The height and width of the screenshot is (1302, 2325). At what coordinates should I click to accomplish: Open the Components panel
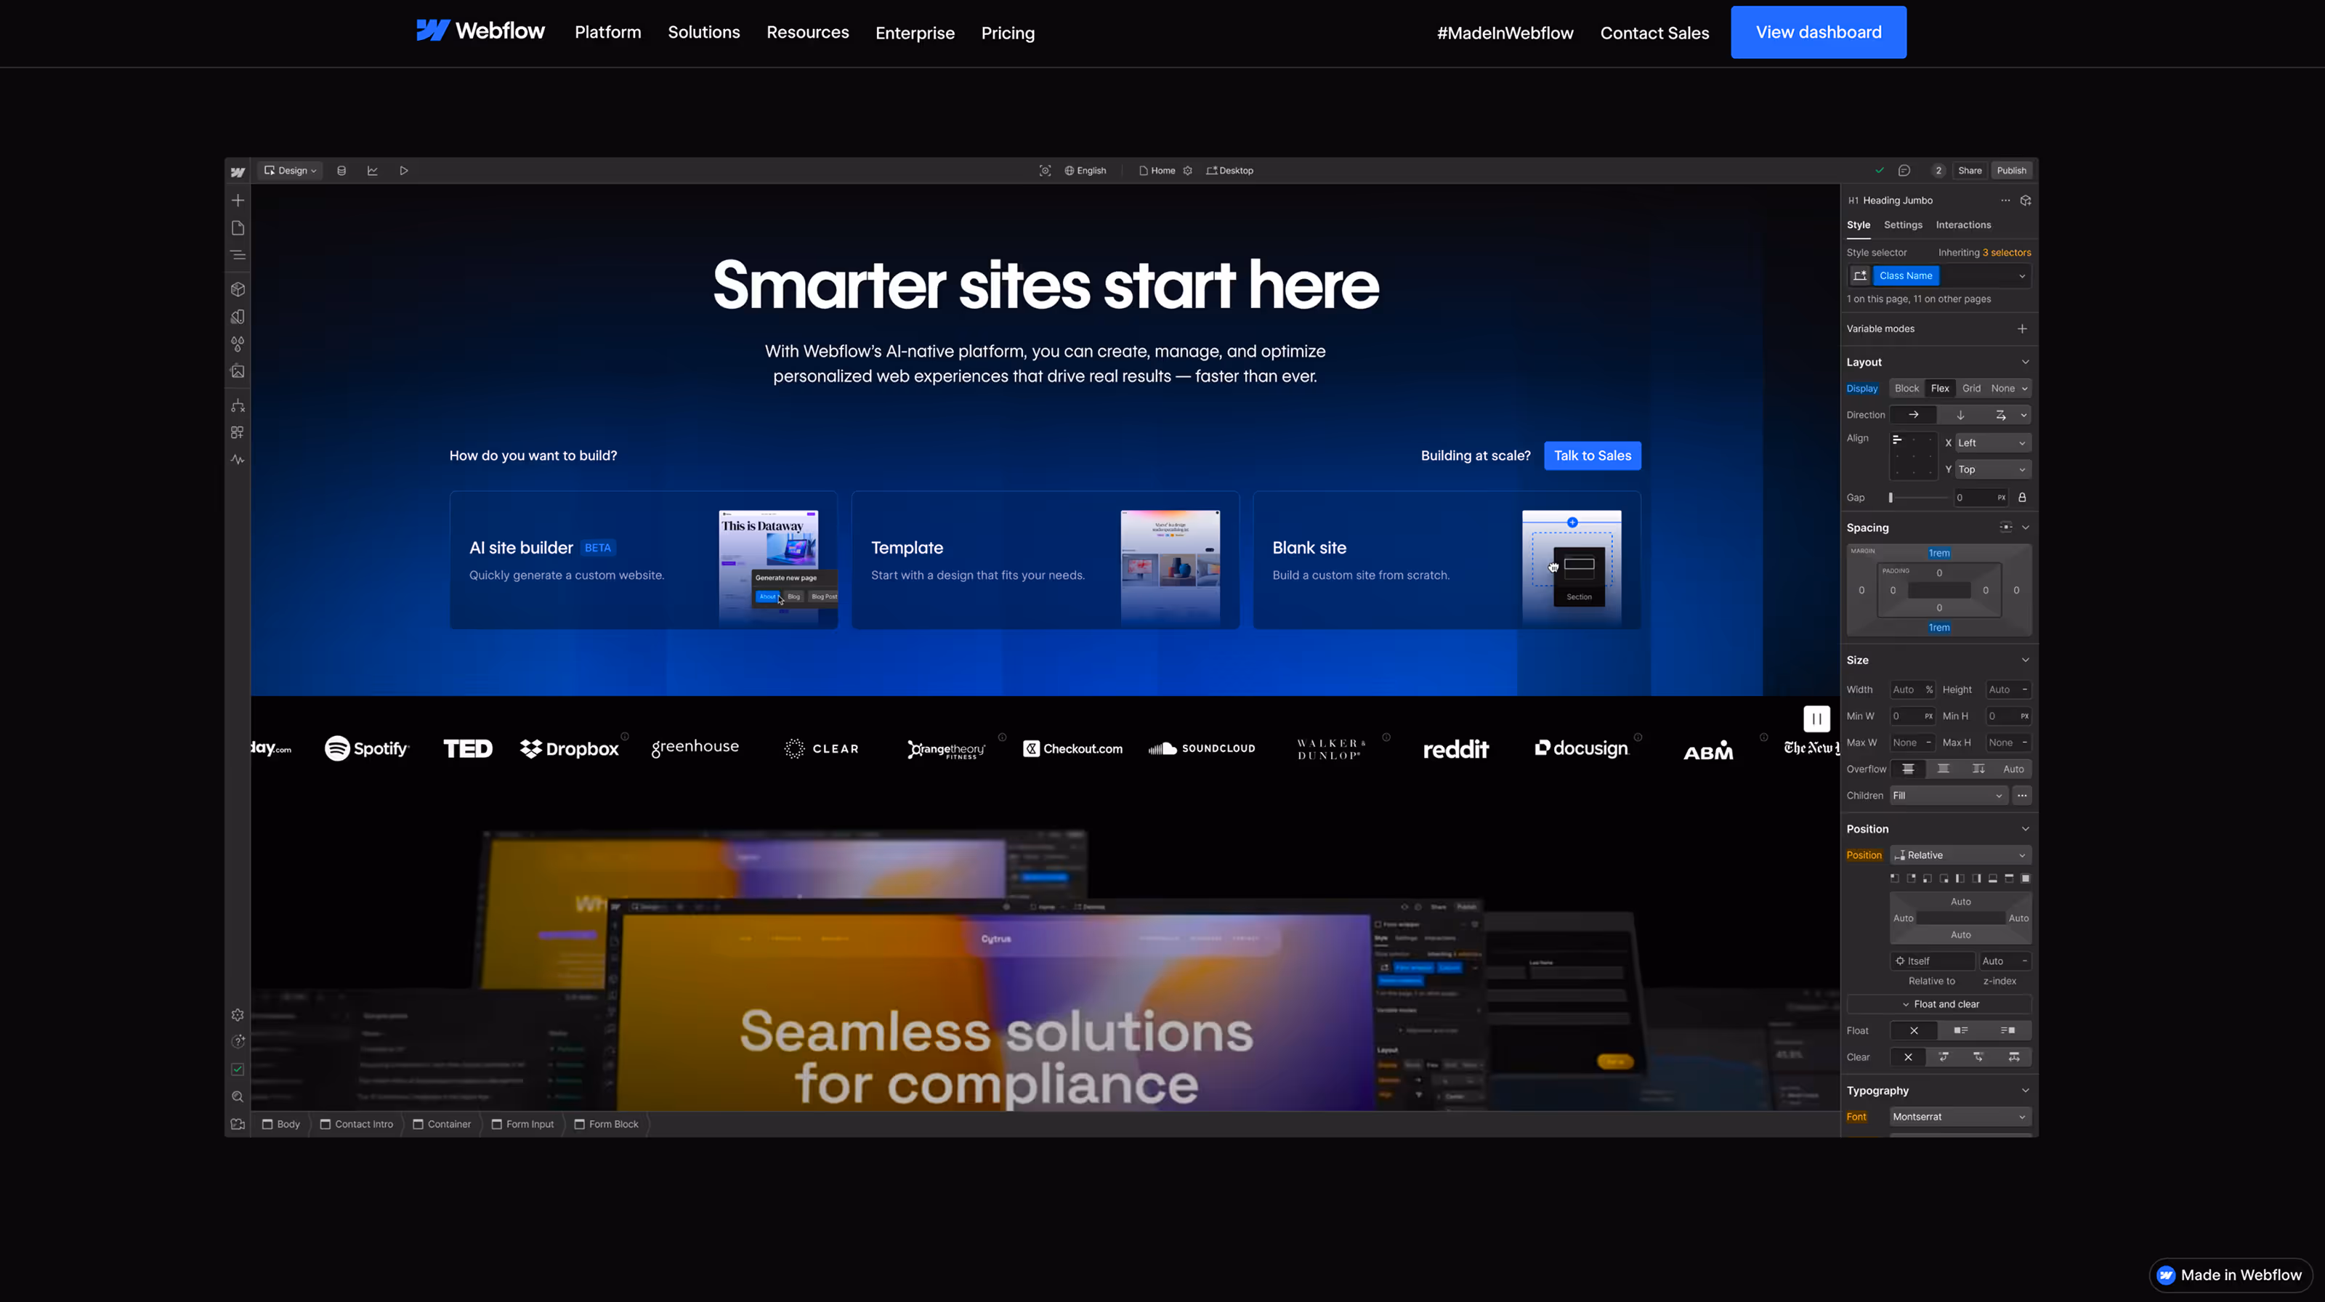pyautogui.click(x=238, y=288)
